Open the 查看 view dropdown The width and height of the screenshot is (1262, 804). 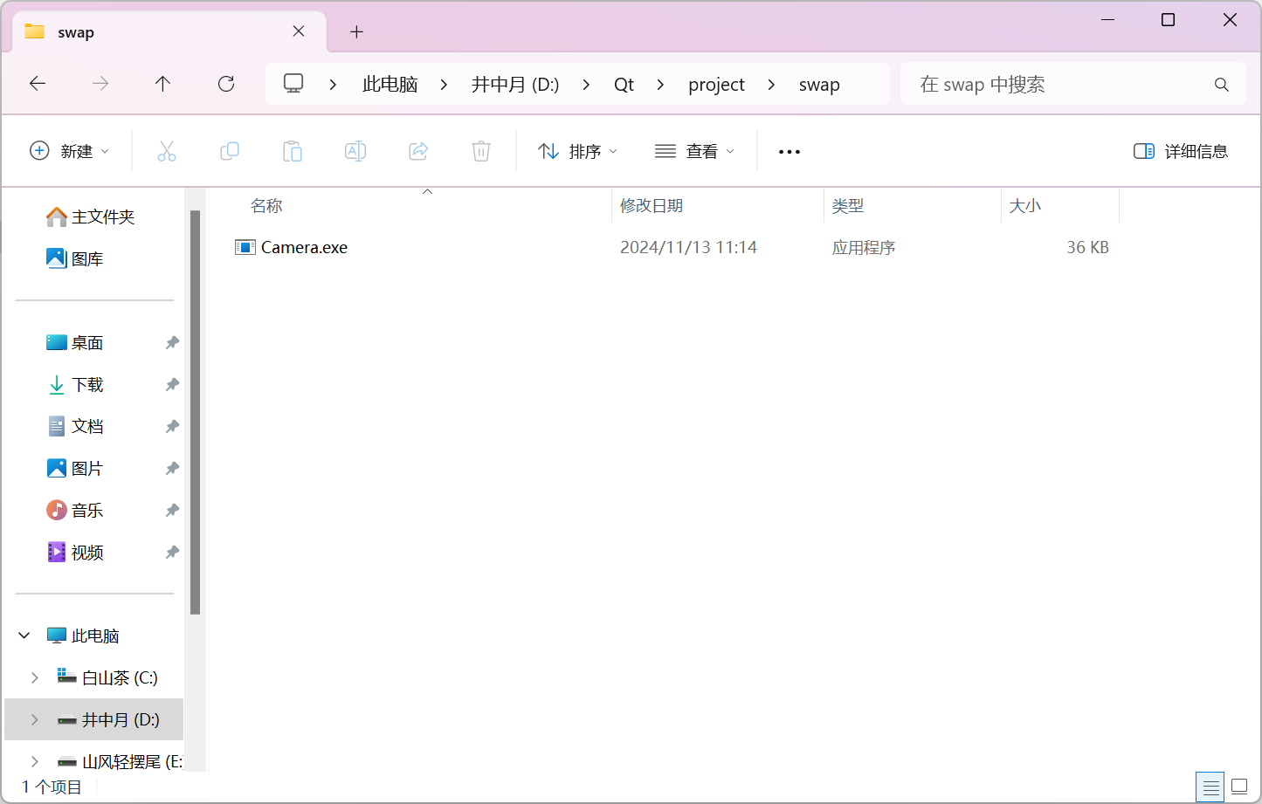[695, 151]
